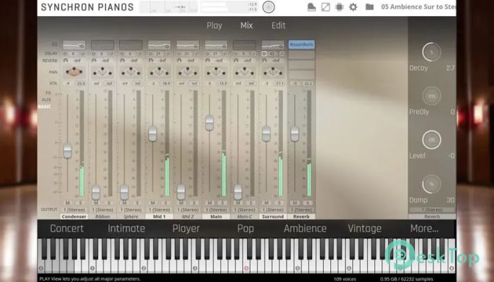The height and width of the screenshot is (282, 494).
Task: Click Condenser channel pan icon
Action: (73, 72)
